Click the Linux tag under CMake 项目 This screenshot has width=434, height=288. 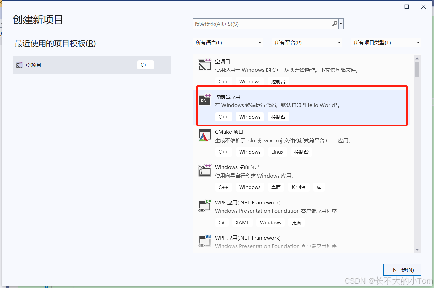(x=277, y=152)
